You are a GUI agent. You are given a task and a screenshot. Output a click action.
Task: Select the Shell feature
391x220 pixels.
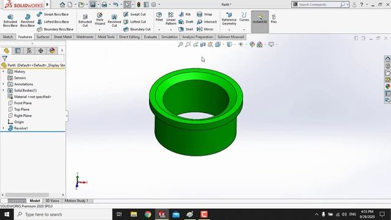186,29
